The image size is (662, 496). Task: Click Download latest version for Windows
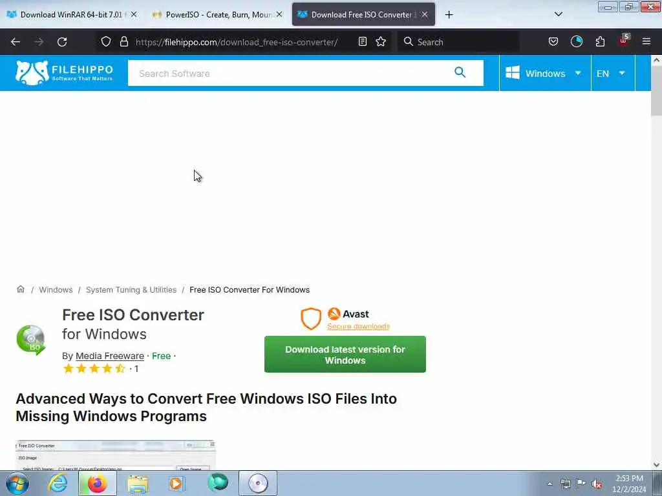click(345, 355)
